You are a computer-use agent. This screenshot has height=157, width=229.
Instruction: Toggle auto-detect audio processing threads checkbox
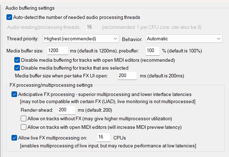click(9, 17)
